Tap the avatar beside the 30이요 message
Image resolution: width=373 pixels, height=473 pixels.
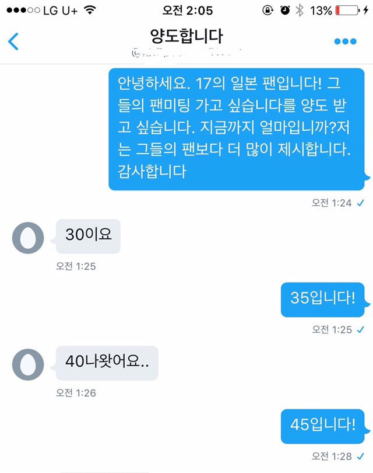click(28, 238)
